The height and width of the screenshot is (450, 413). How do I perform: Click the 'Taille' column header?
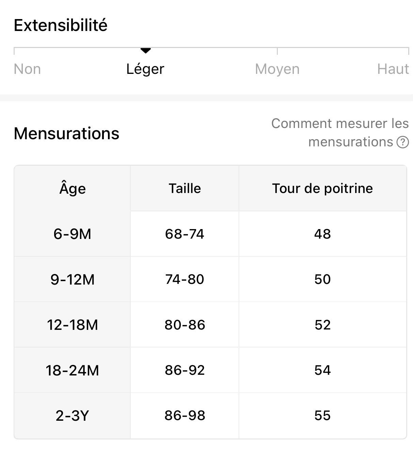pyautogui.click(x=185, y=188)
